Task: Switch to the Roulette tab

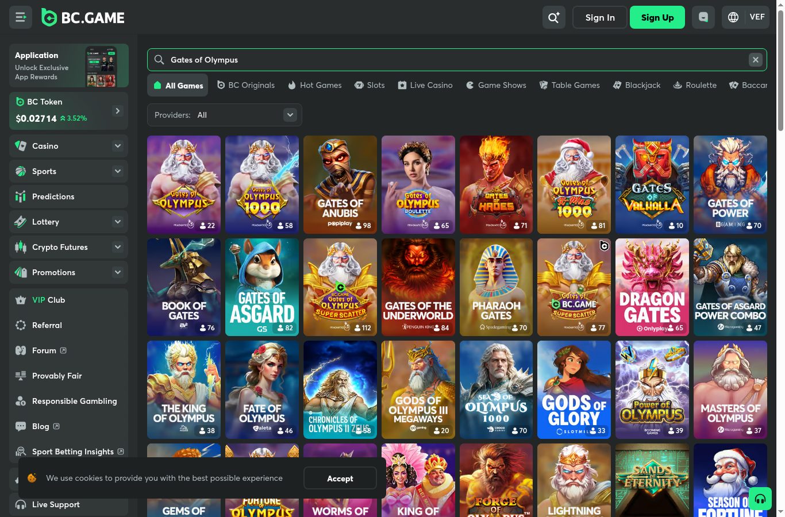Action: coord(695,85)
